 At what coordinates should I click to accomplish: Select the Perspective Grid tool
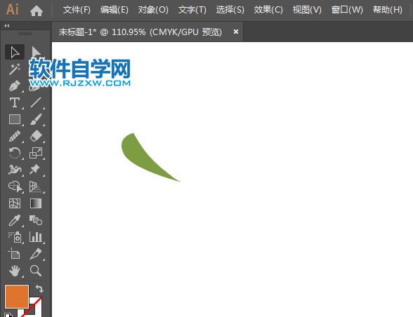[x=36, y=187]
